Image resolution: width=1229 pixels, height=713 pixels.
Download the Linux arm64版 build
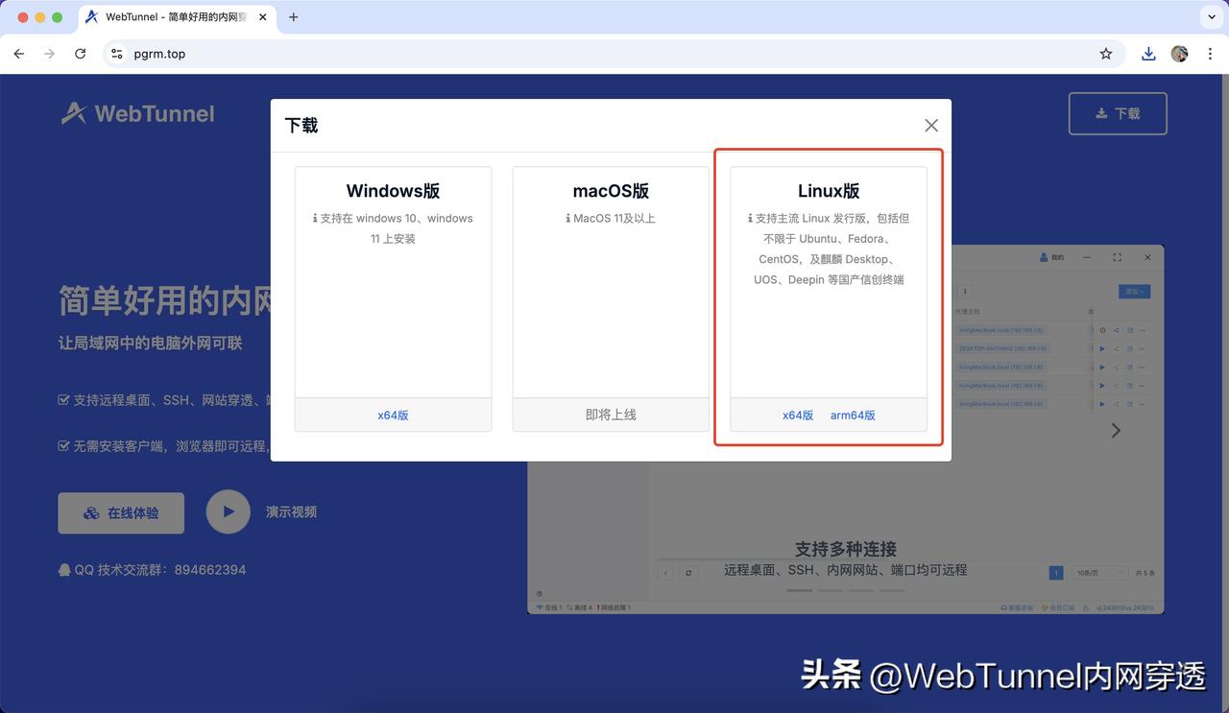pyautogui.click(x=851, y=416)
